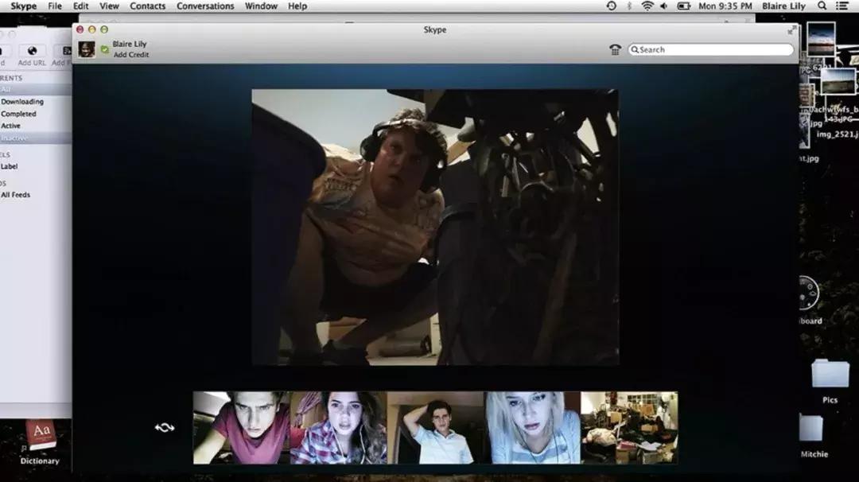Open the Conversations menu
This screenshot has height=482, width=859.
(x=205, y=6)
